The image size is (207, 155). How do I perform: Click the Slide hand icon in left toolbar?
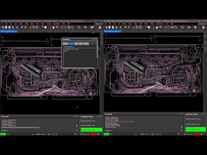coord(53,27)
